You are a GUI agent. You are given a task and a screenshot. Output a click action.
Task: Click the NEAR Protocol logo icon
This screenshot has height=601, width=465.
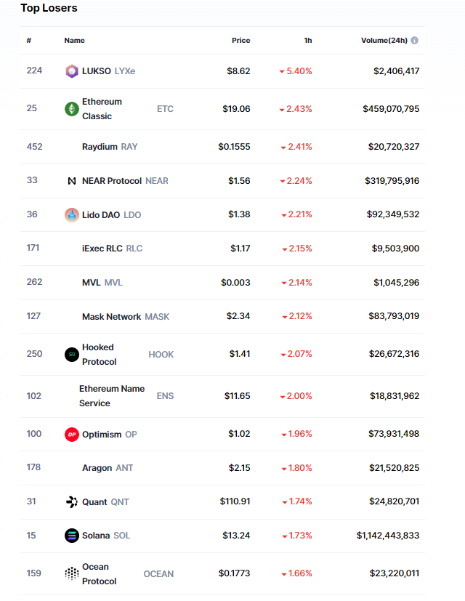[x=71, y=181]
